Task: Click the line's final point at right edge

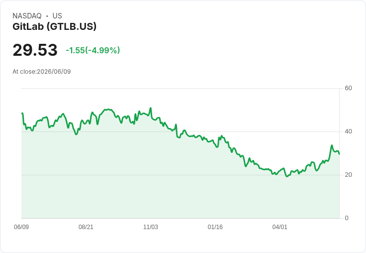Action: [x=339, y=154]
